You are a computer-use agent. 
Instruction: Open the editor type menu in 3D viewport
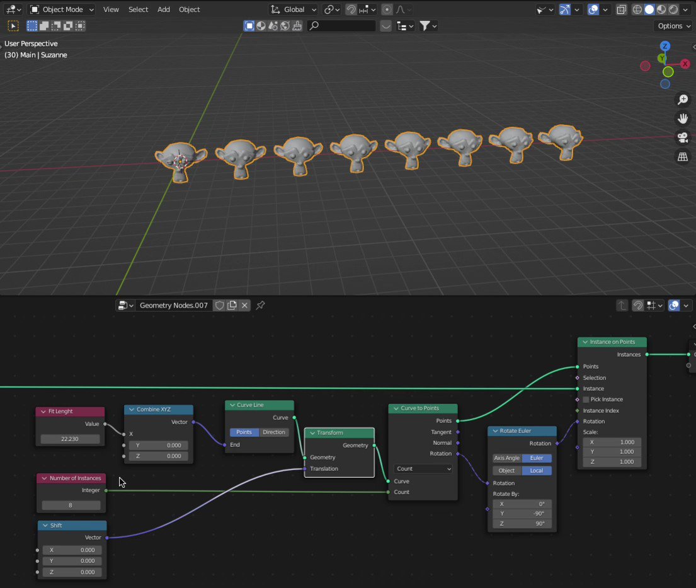[13, 9]
